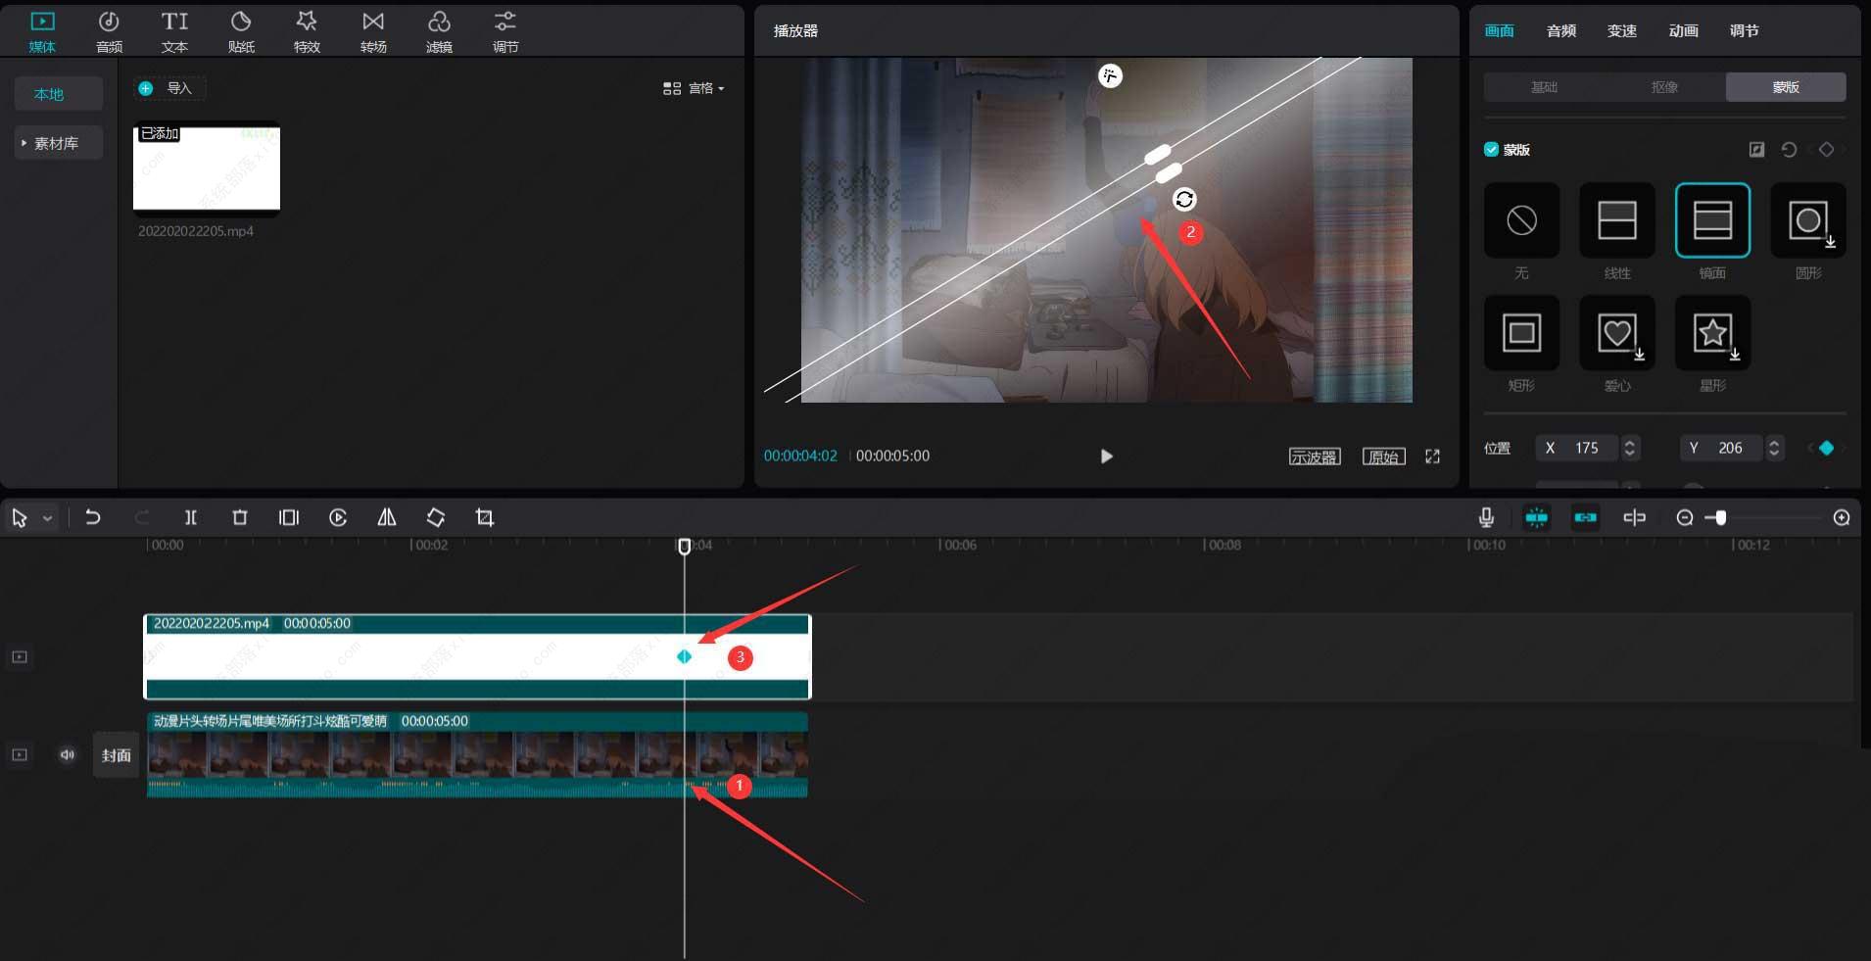
Task: Select the 媒体 media panel icon
Action: pyautogui.click(x=42, y=31)
